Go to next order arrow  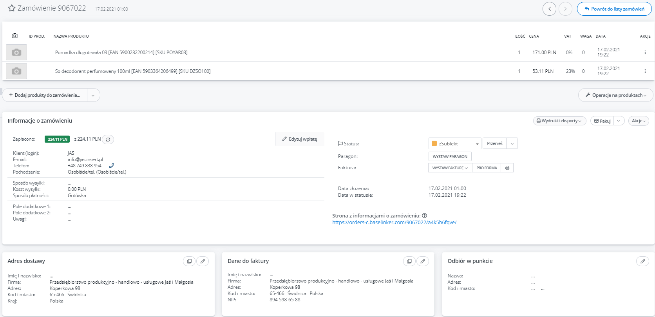(565, 9)
